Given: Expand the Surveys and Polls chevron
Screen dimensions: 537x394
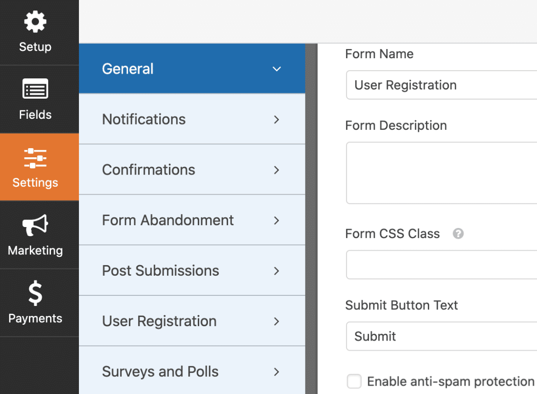Looking at the screenshot, I should coord(277,372).
